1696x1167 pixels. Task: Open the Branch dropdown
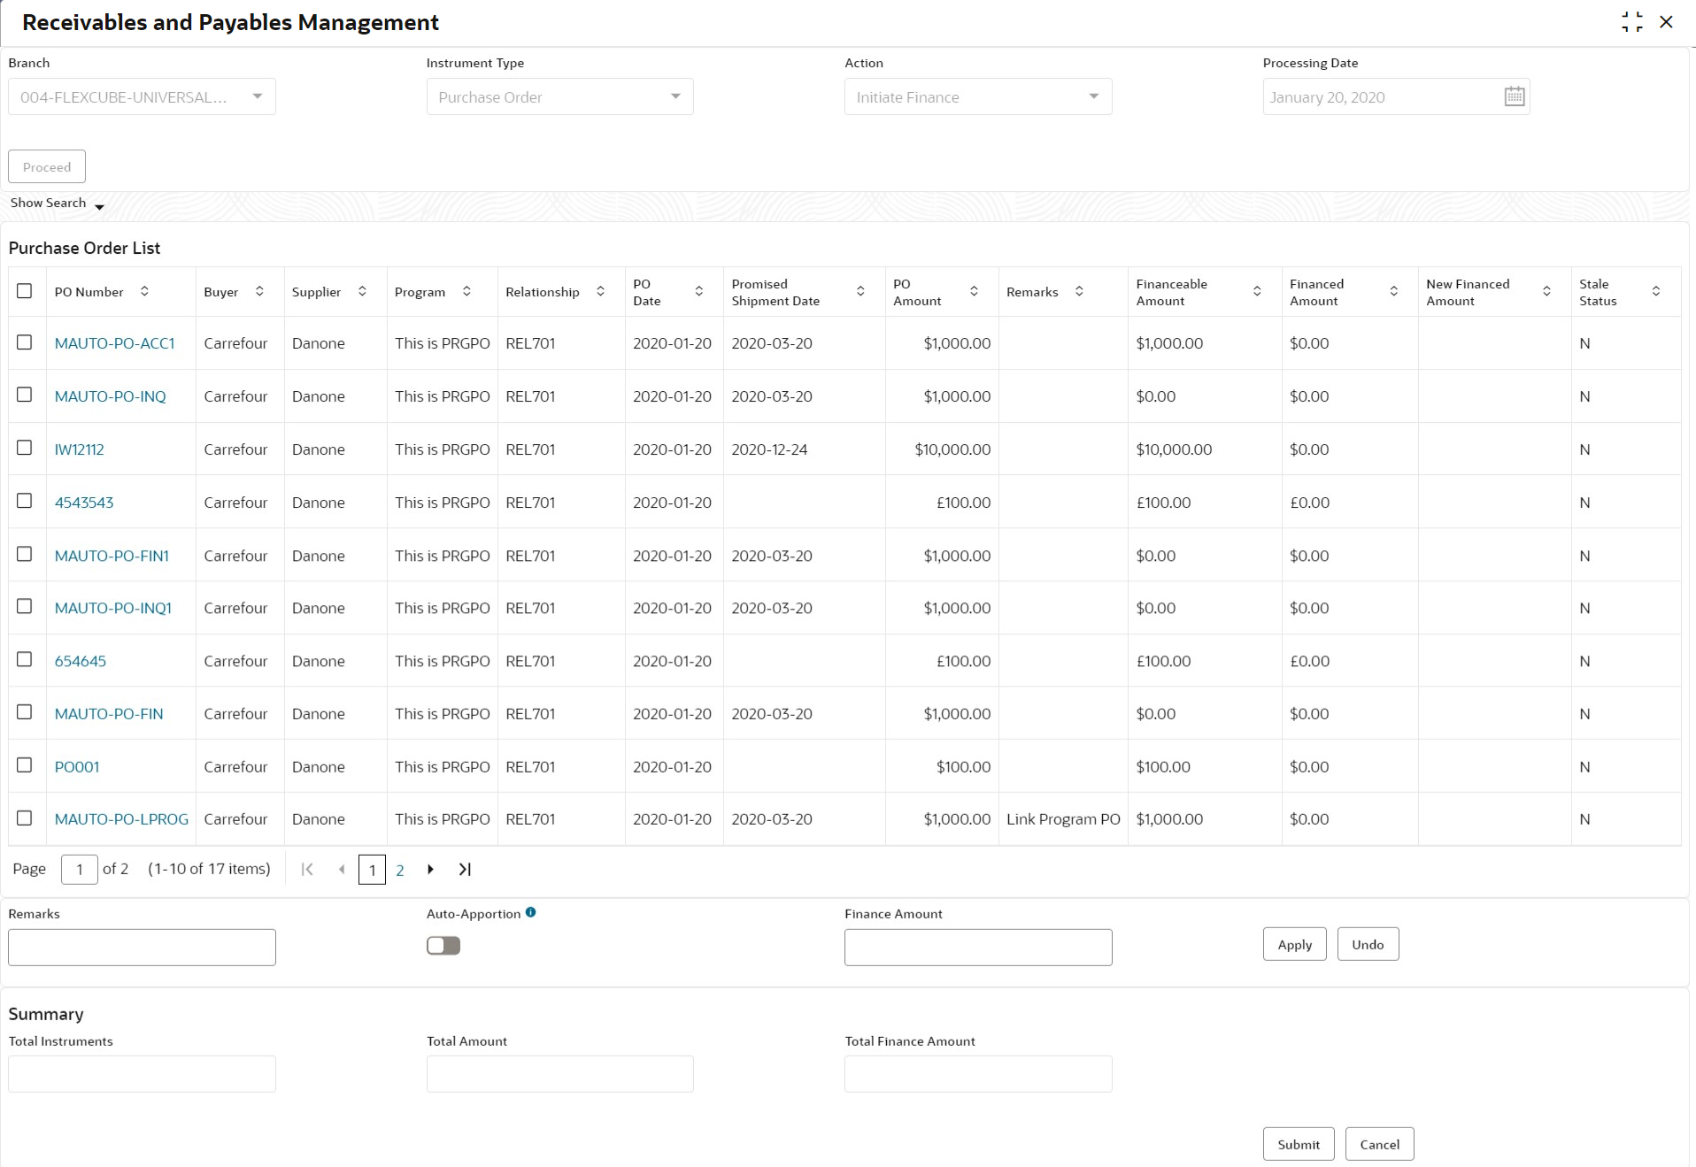(x=142, y=96)
